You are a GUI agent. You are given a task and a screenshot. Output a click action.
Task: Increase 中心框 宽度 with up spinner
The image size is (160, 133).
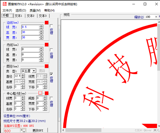point(45,102)
